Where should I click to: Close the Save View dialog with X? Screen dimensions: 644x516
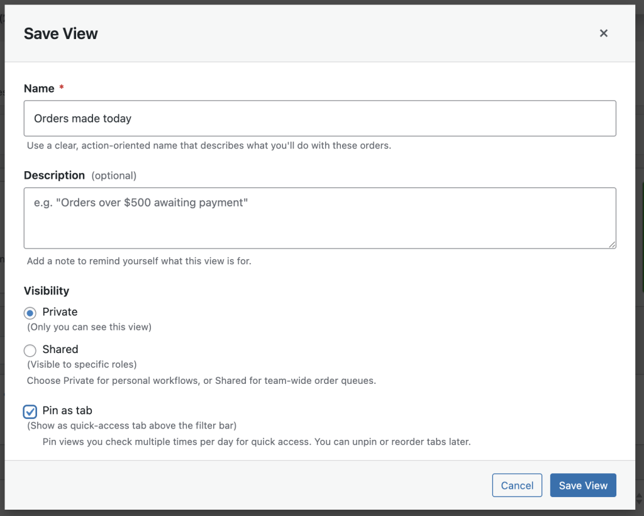(603, 33)
